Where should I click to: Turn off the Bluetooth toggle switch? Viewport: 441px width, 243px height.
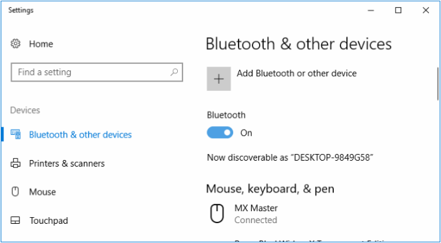[220, 133]
